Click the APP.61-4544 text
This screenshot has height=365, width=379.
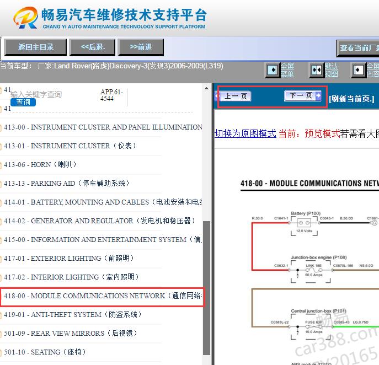click(x=111, y=95)
